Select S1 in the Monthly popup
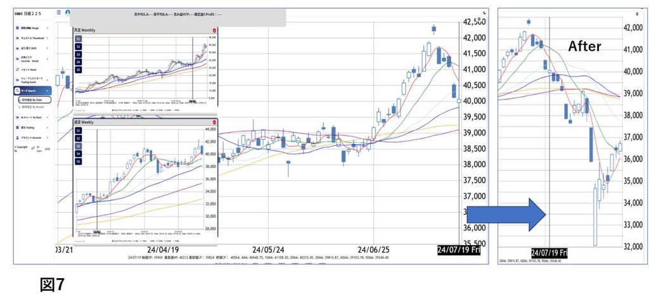Viewport: 649px width, 294px height. [78, 39]
